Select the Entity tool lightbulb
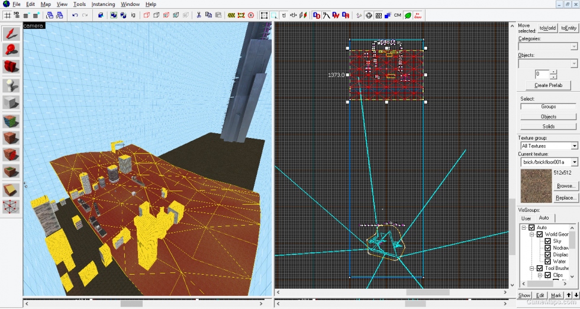The width and height of the screenshot is (580, 309). click(11, 86)
